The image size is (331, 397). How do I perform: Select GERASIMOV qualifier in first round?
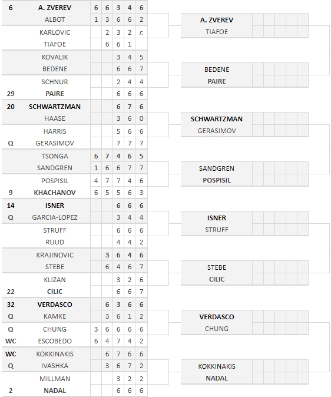[55, 143]
